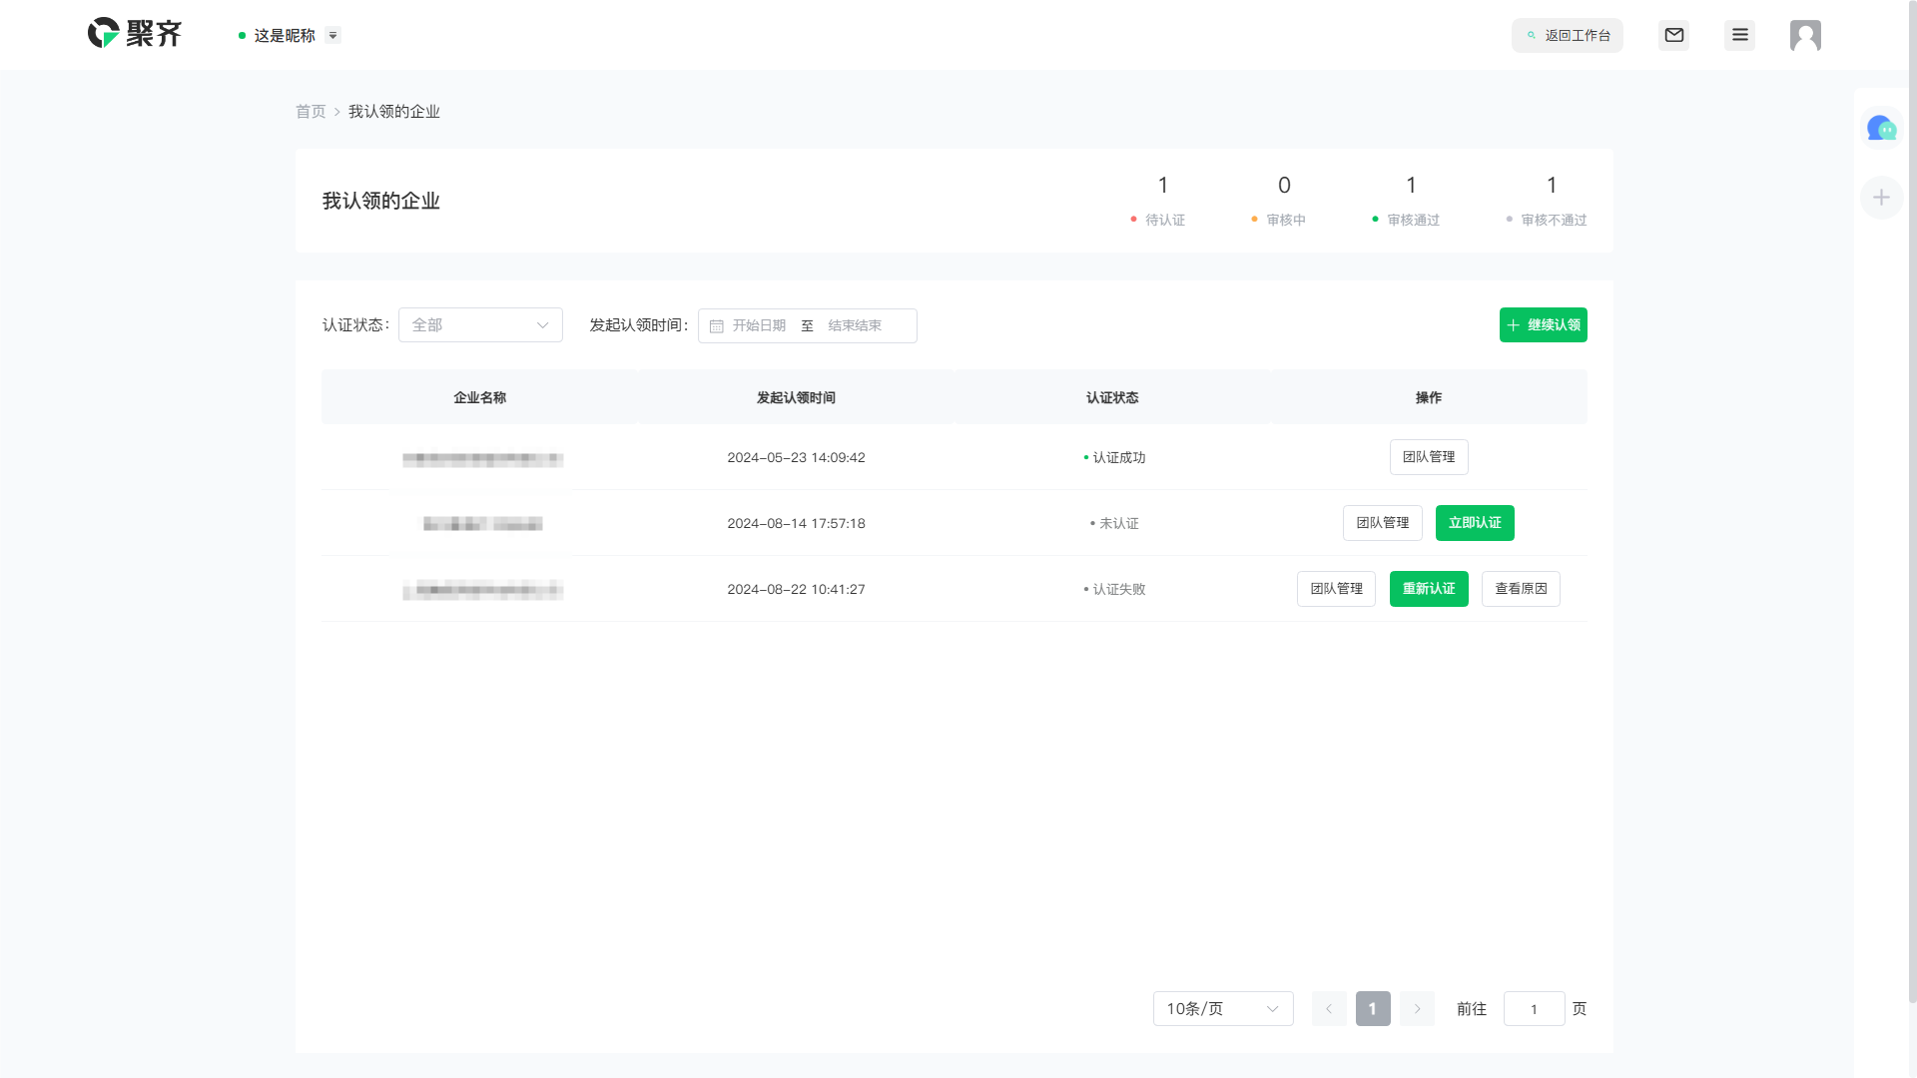Click the plus icon in right sidebar

(x=1882, y=198)
